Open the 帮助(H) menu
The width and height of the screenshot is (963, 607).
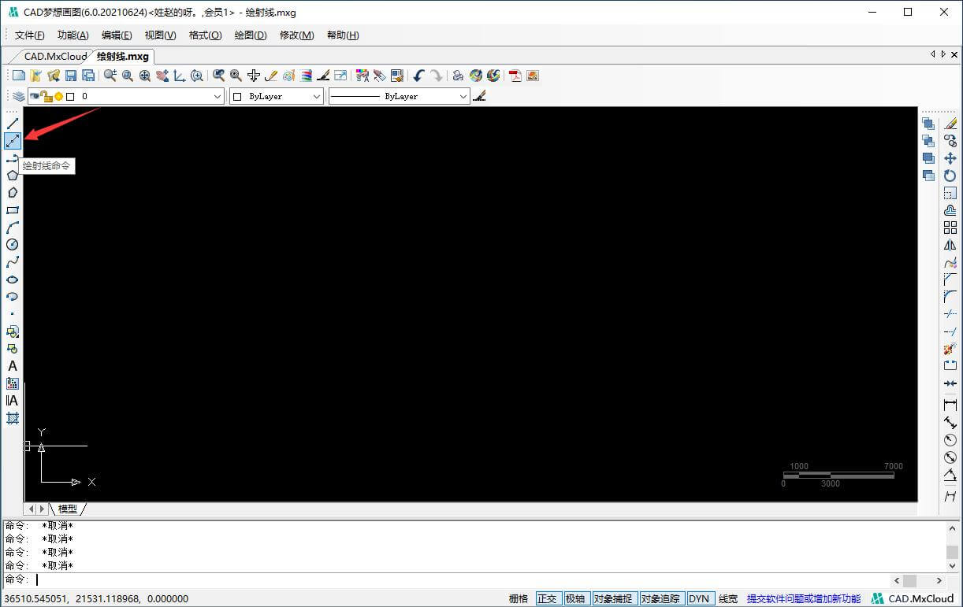click(x=342, y=35)
